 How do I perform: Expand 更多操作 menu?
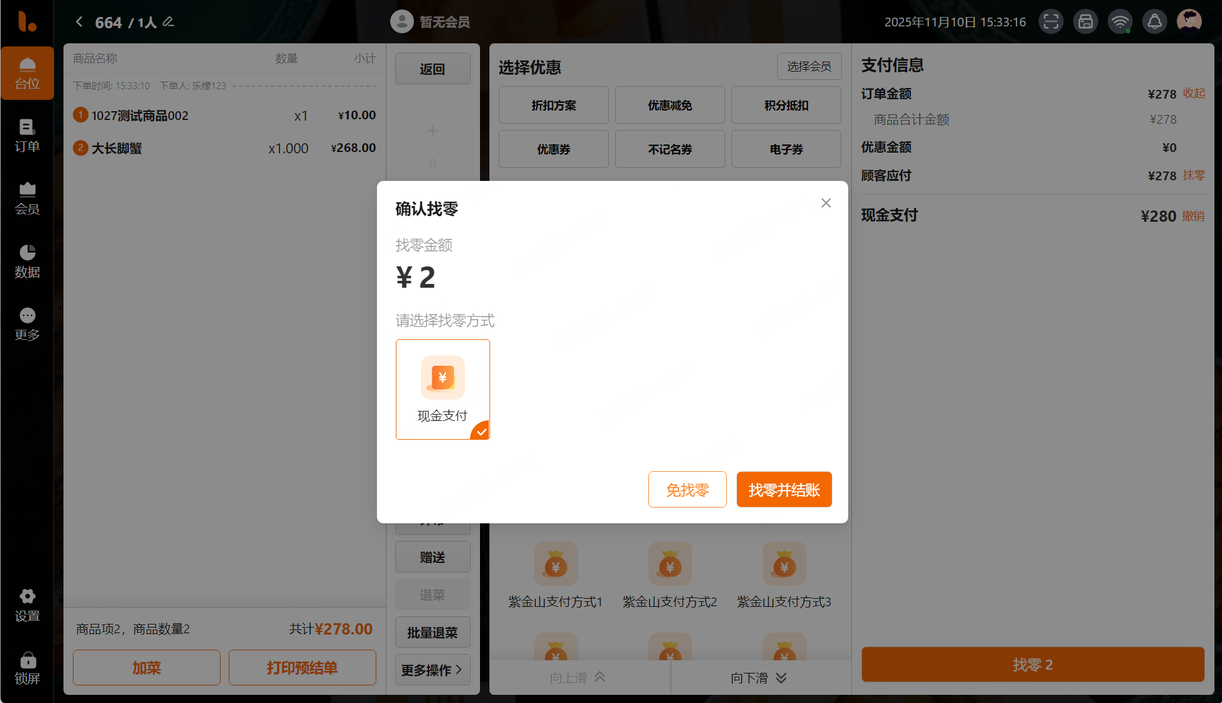click(432, 670)
